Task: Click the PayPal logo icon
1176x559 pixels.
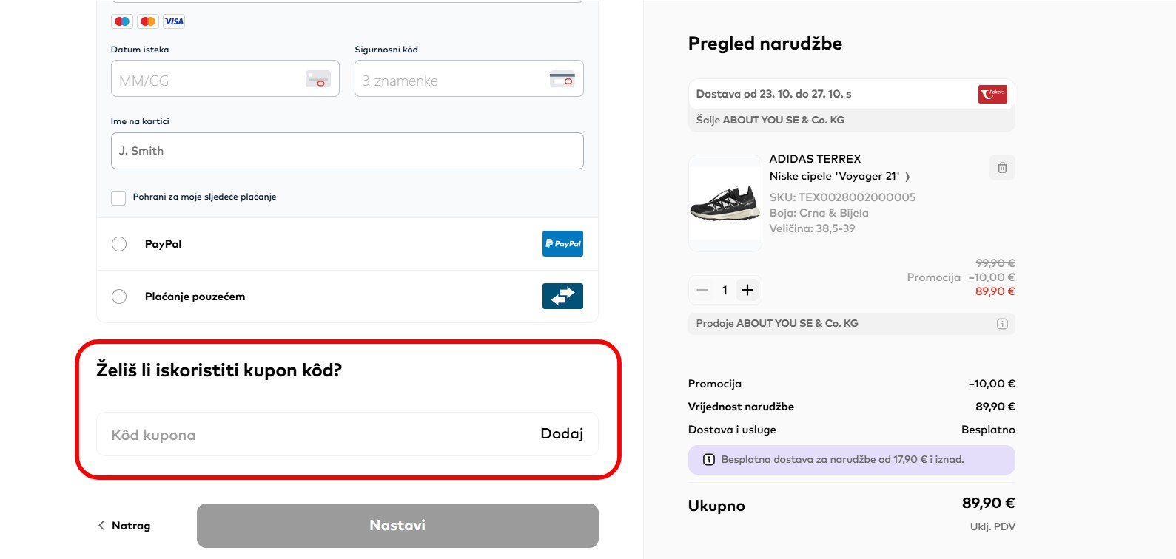Action: pyautogui.click(x=562, y=244)
